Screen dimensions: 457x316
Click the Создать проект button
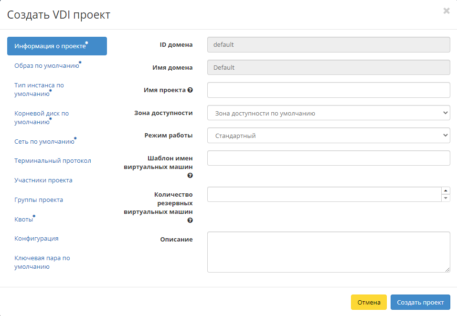tap(420, 302)
